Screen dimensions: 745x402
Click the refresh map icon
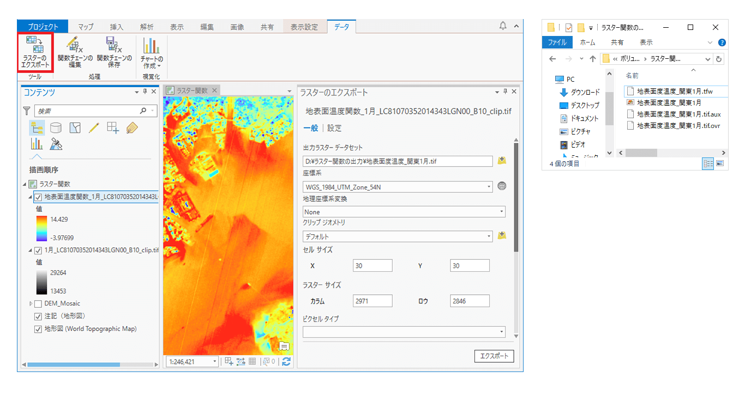286,361
